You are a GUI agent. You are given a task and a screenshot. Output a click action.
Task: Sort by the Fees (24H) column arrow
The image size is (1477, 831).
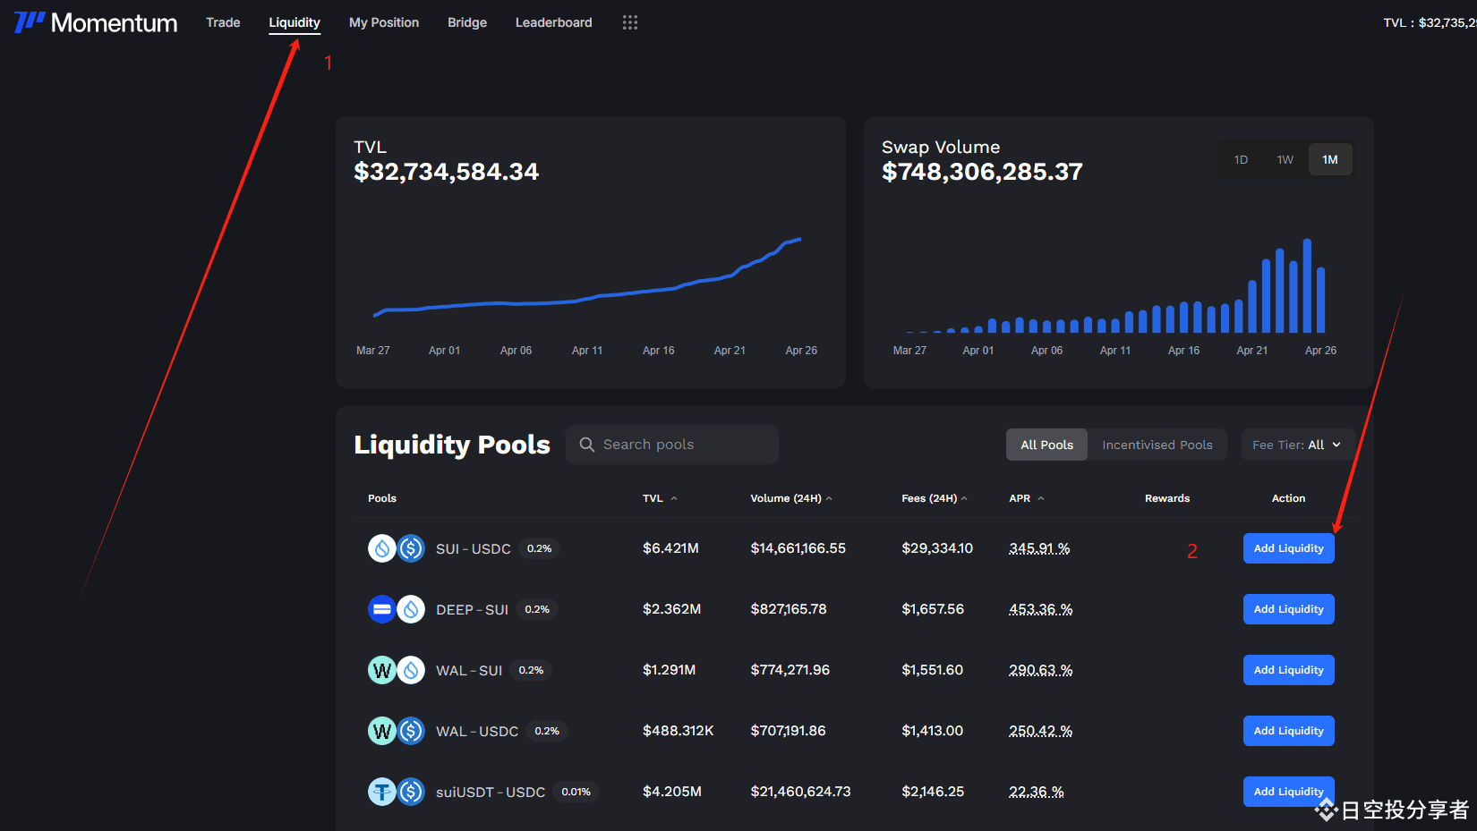pyautogui.click(x=964, y=498)
